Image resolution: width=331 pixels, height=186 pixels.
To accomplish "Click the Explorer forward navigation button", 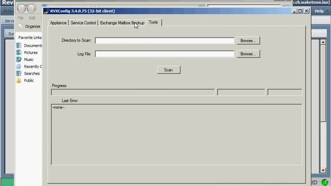I will 31,8.
